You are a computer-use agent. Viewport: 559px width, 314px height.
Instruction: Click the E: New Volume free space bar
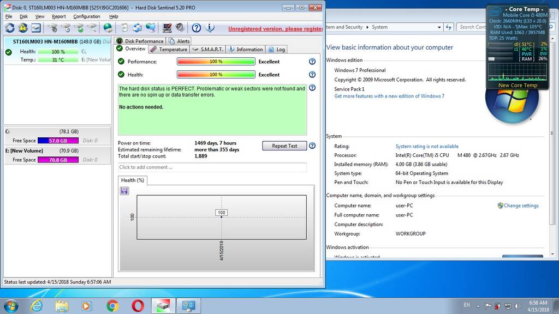click(58, 160)
